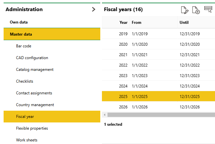
Task: Select the Fiscal year entry
Action: (x=52, y=117)
